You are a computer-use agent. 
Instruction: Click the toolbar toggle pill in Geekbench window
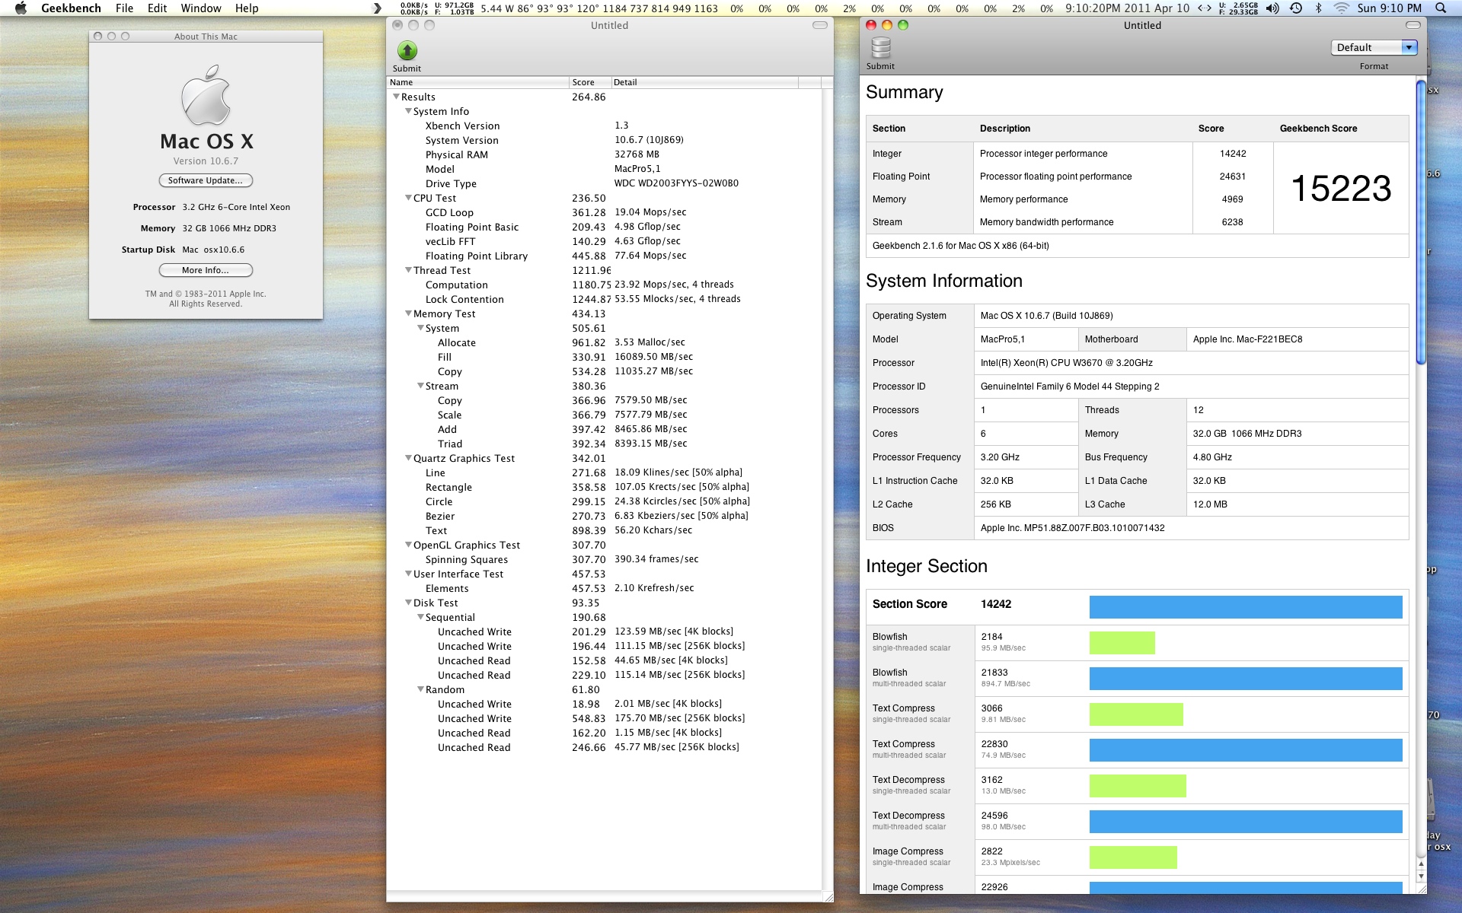pyautogui.click(x=1413, y=25)
